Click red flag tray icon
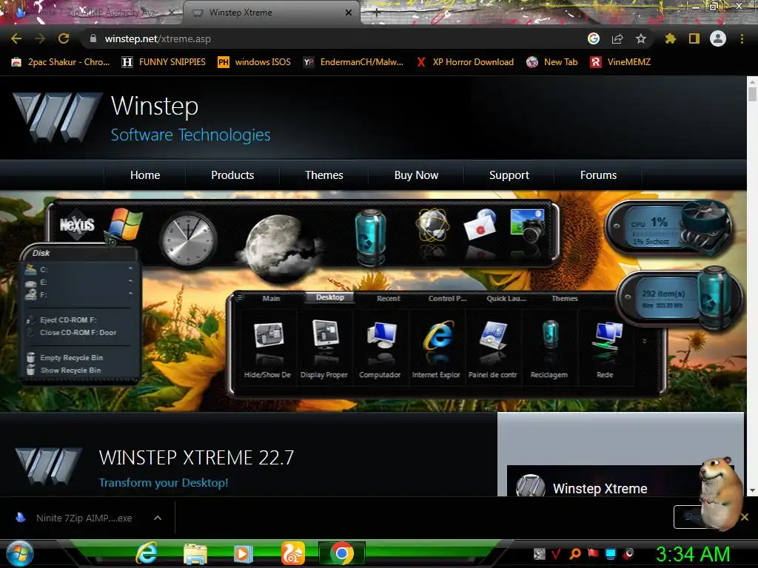Screen dimensions: 758x568 point(593,553)
